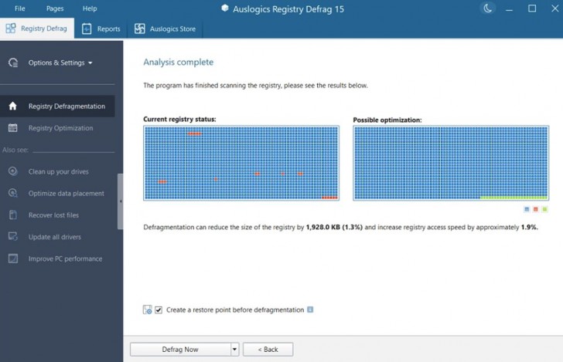Click the Options & Settings gear icon
Image resolution: width=563 pixels, height=362 pixels.
pyautogui.click(x=13, y=63)
